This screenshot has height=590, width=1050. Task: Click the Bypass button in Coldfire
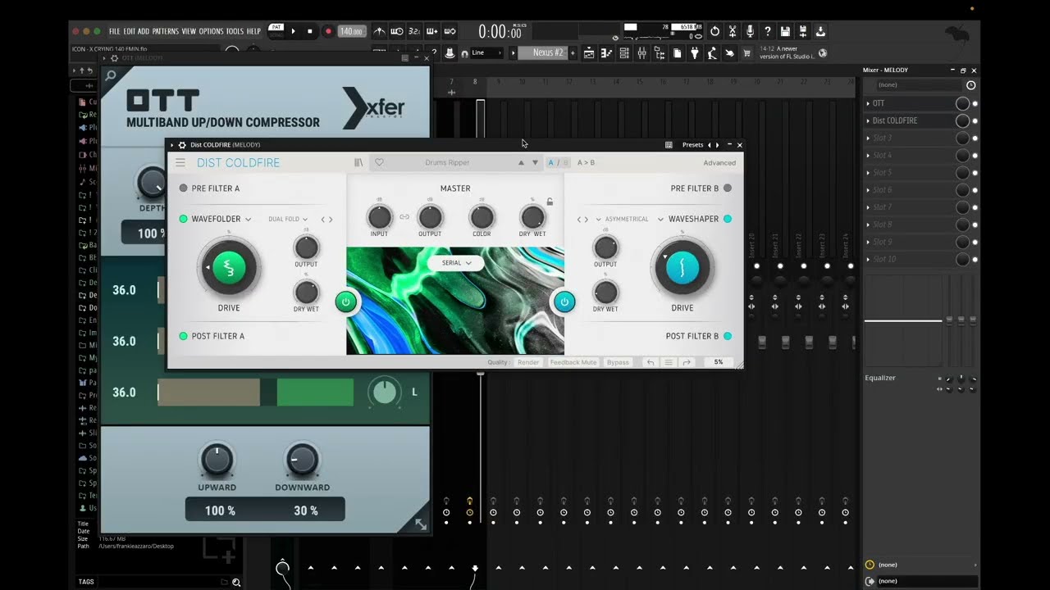click(x=618, y=362)
